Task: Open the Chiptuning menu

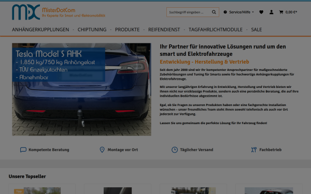Action: [92, 29]
